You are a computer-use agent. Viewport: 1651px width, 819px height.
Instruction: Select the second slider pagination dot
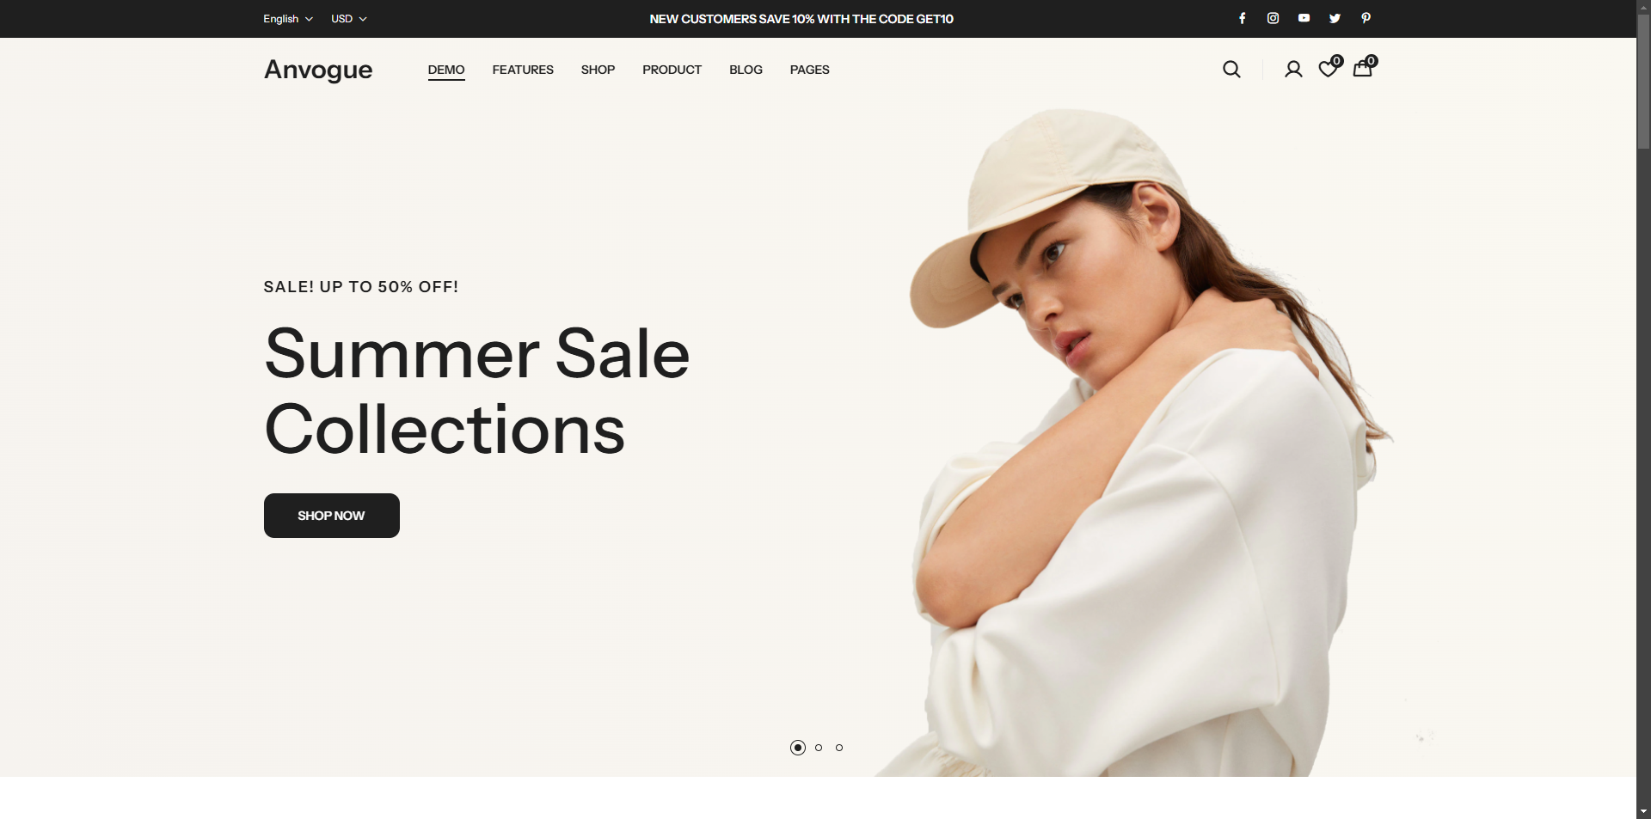(819, 748)
